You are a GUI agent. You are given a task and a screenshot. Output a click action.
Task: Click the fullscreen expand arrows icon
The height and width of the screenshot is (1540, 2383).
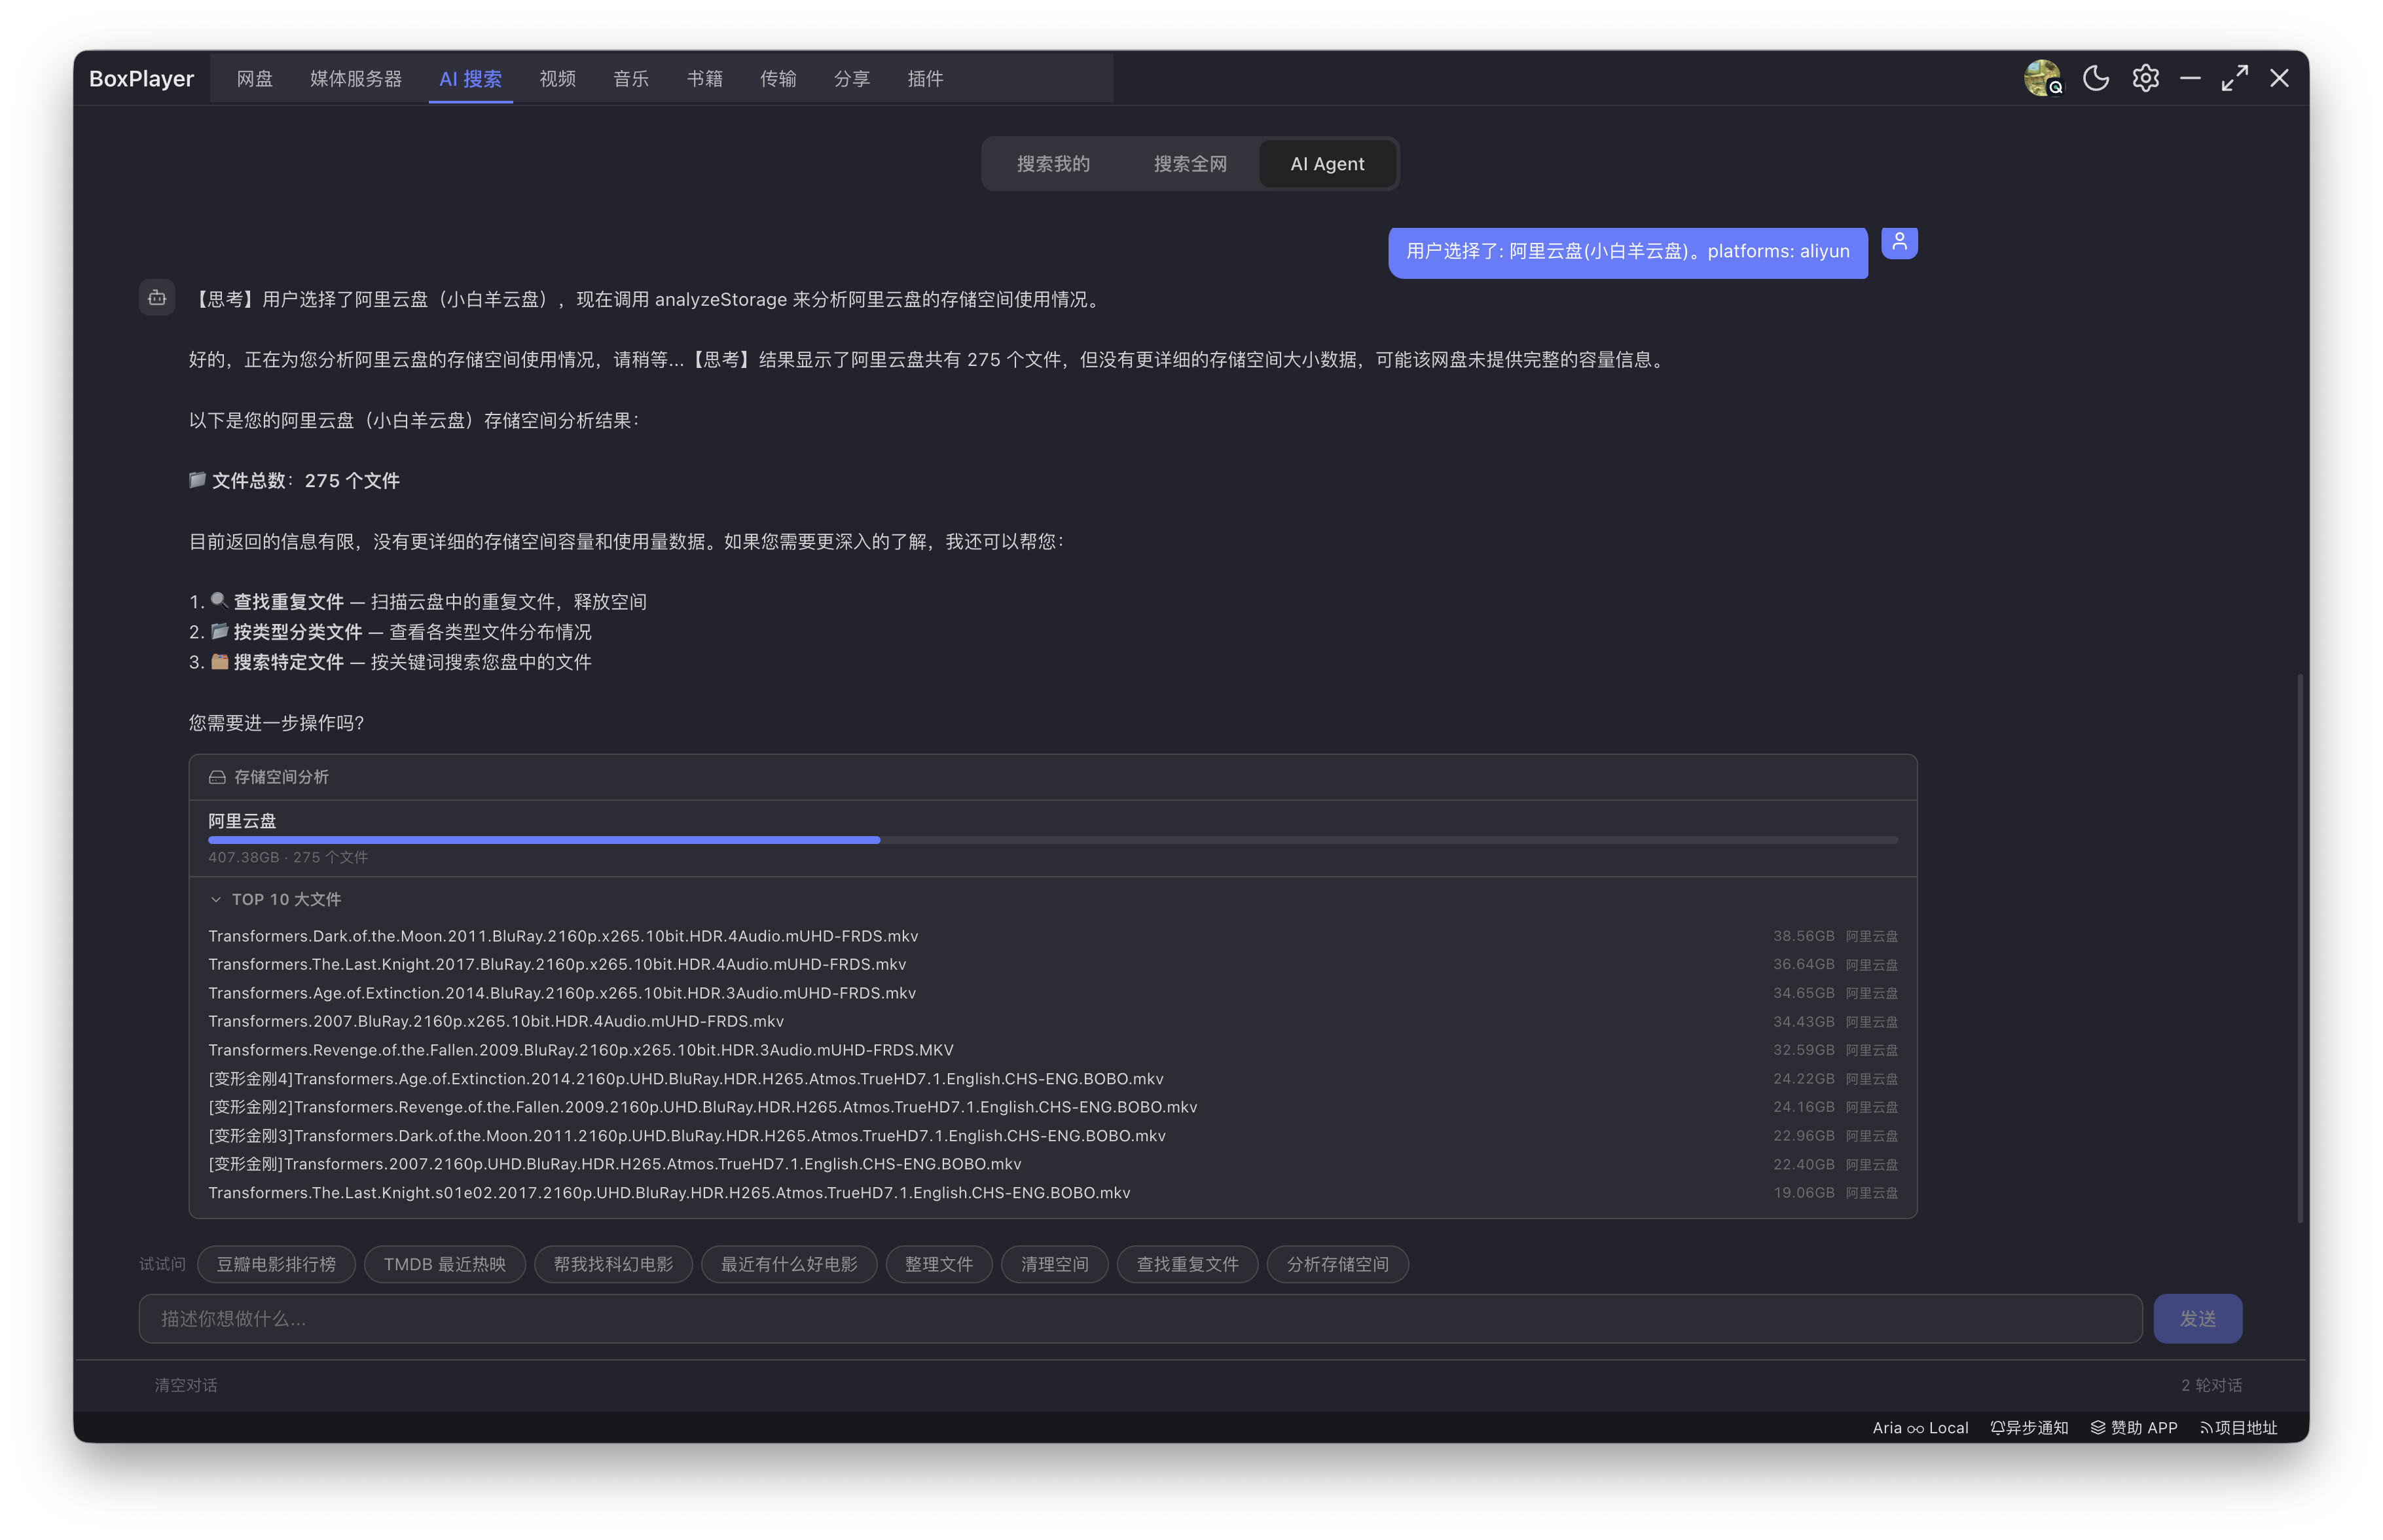click(2234, 78)
